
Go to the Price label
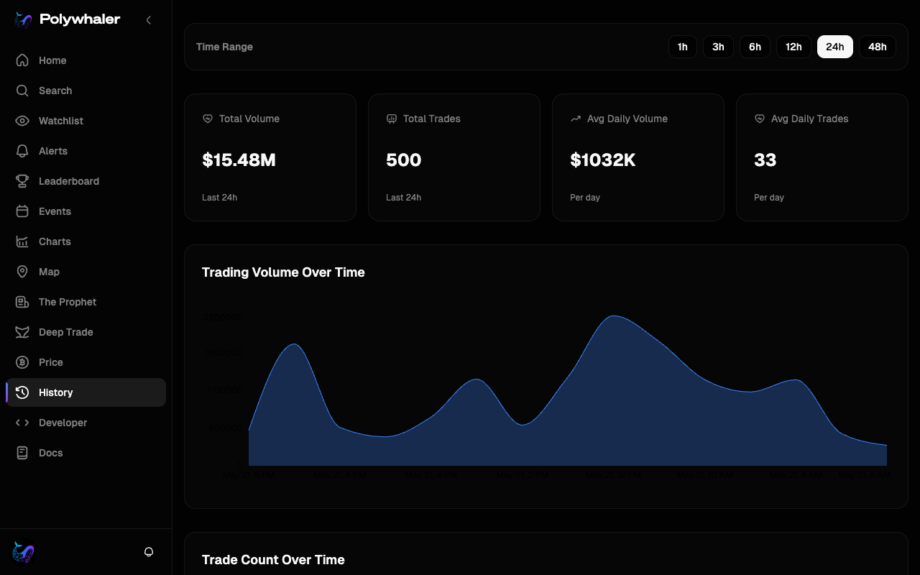tap(51, 362)
